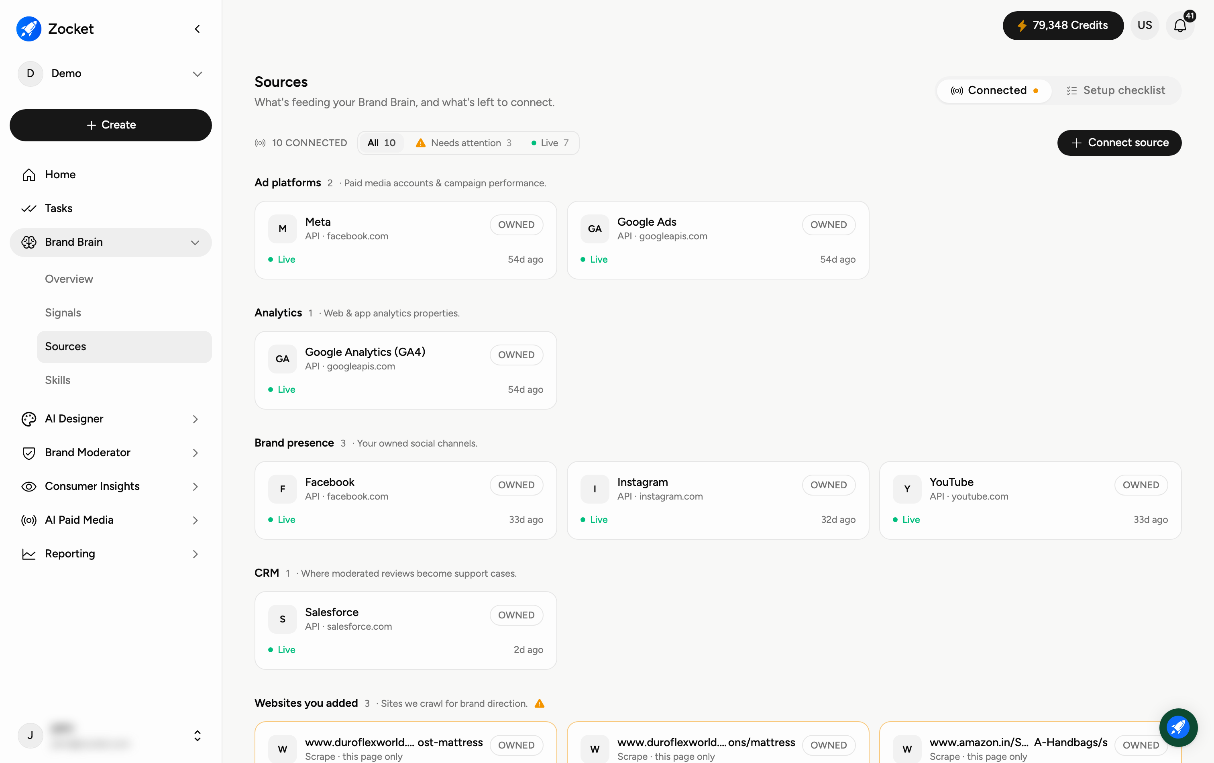Click the Live status on Facebook card
This screenshot has width=1214, height=763.
(x=282, y=519)
